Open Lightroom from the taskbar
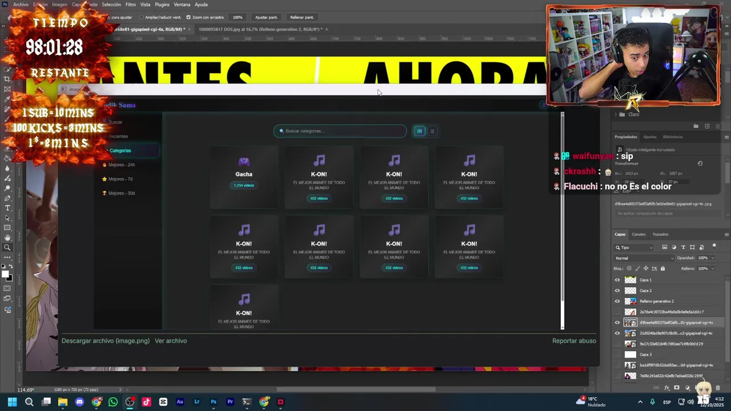Image resolution: width=731 pixels, height=411 pixels. pos(196,402)
